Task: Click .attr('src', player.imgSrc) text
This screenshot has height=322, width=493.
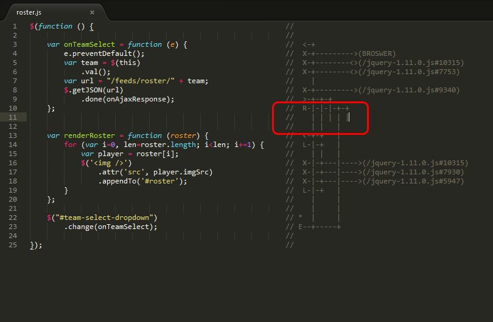Action: click(156, 172)
